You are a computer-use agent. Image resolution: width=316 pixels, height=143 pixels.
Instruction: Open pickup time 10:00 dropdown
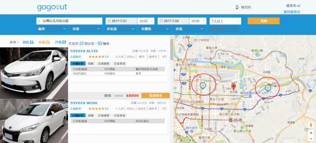point(146,21)
